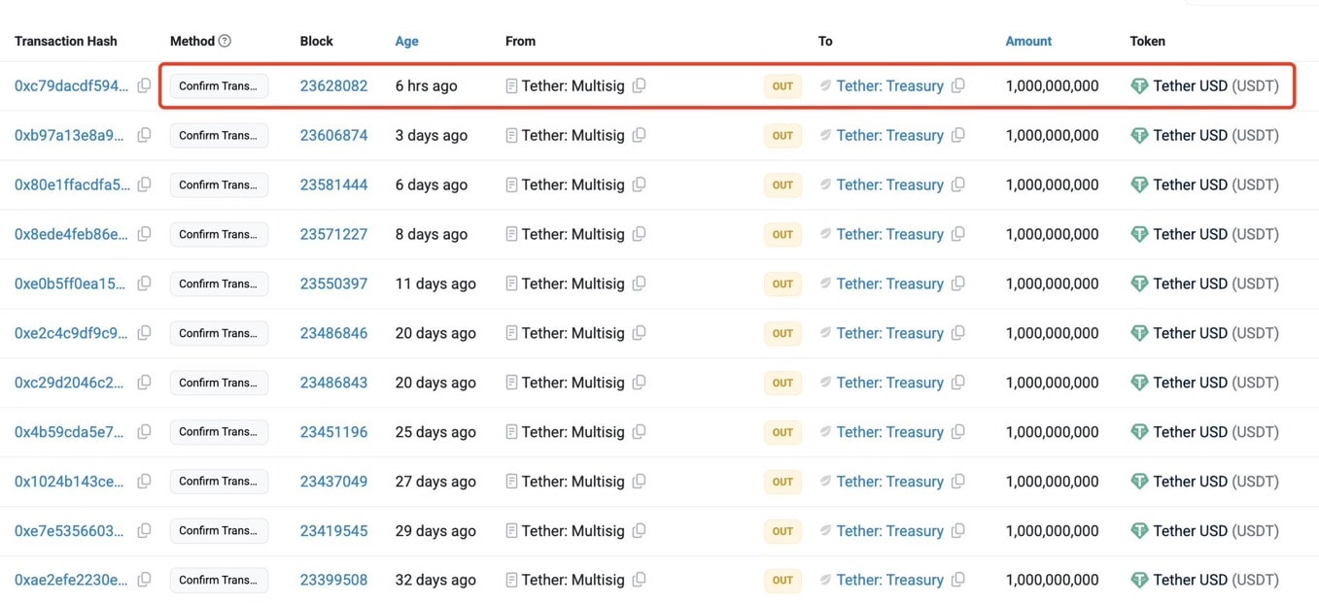Open block 23581444 link
This screenshot has height=603, width=1319.
[x=333, y=184]
